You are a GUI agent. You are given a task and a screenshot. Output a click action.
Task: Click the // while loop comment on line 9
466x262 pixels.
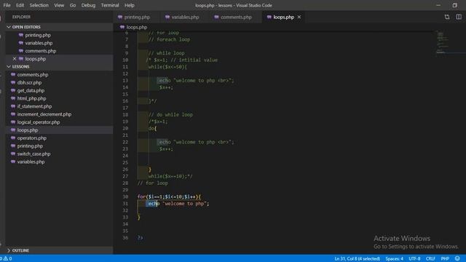(167, 53)
